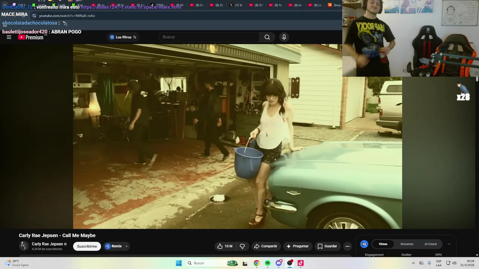The height and width of the screenshot is (269, 479).
Task: Click the Outlier column label
Action: (406, 255)
